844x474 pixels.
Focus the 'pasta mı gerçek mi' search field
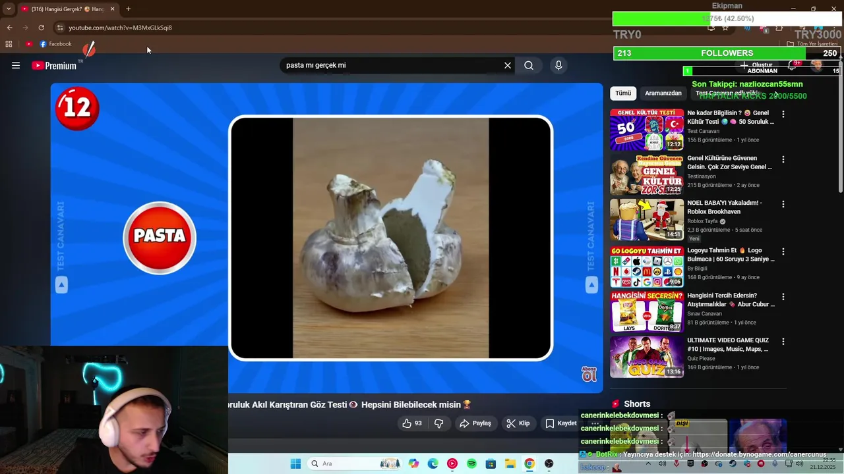[390, 65]
